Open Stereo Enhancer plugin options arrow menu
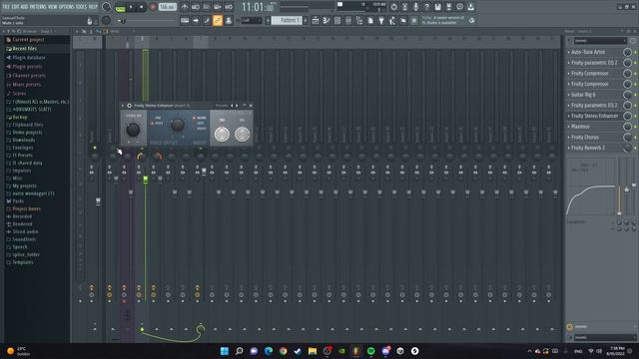 coord(123,106)
